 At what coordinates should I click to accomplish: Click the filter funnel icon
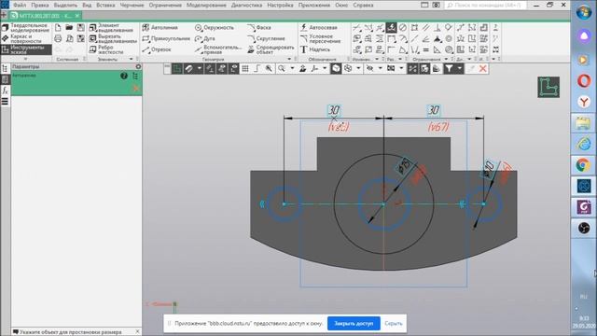coord(450,68)
